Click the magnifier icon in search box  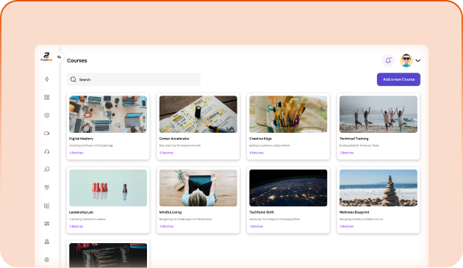73,79
